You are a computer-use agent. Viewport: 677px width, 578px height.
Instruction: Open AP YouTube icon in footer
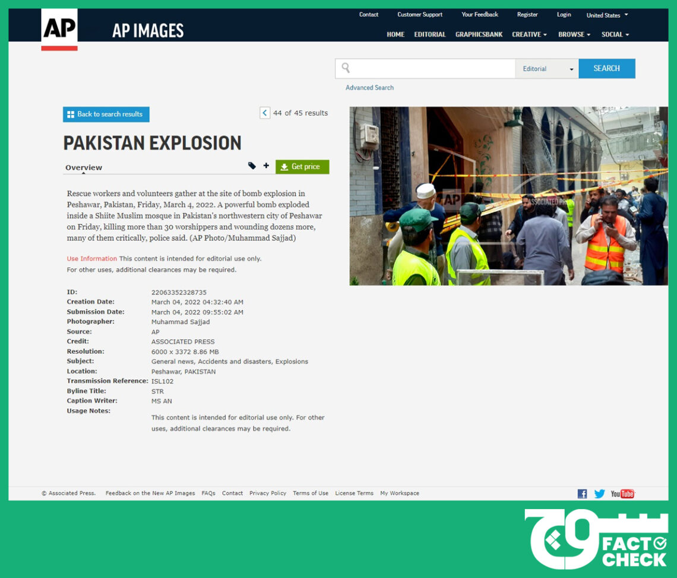(x=622, y=494)
